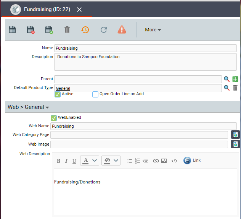Image resolution: width=241 pixels, height=219 pixels.
Task: Click the Web Name input field
Action: [143, 126]
